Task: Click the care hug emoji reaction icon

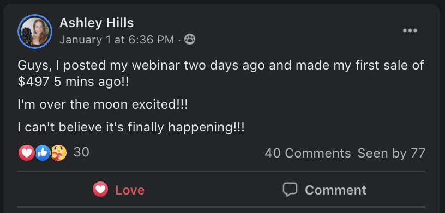Action: click(58, 153)
